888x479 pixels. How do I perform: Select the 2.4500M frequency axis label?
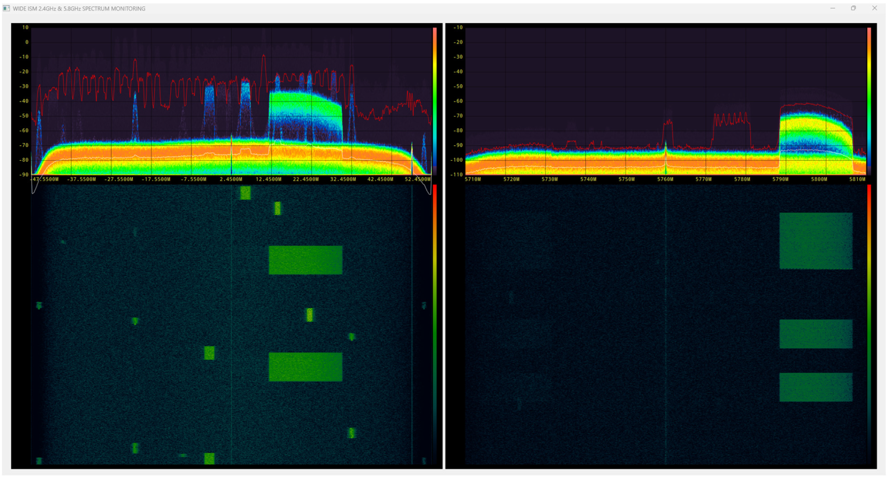[x=231, y=179]
